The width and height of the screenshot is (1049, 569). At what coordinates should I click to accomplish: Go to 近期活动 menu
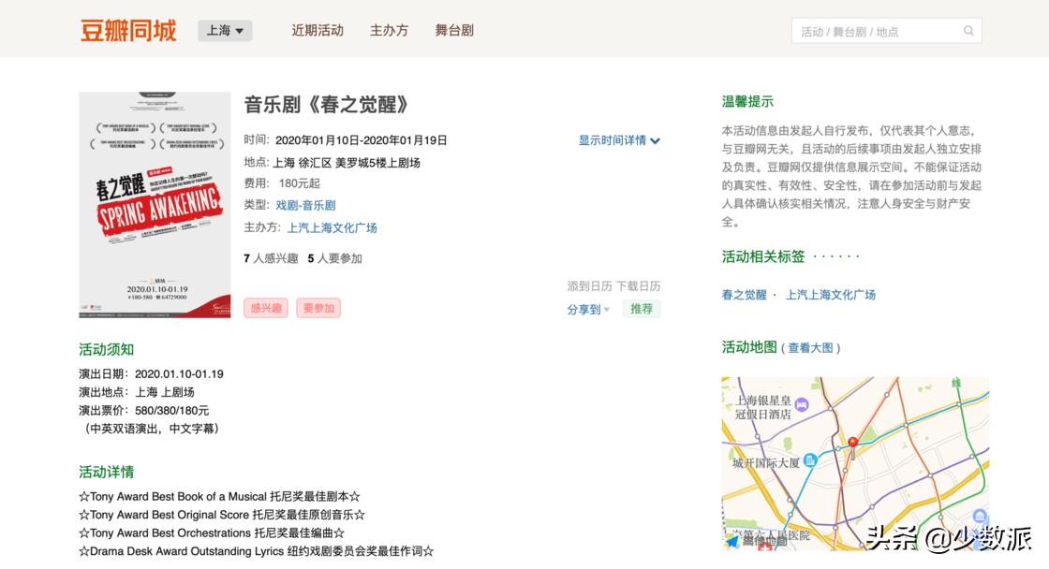(318, 31)
